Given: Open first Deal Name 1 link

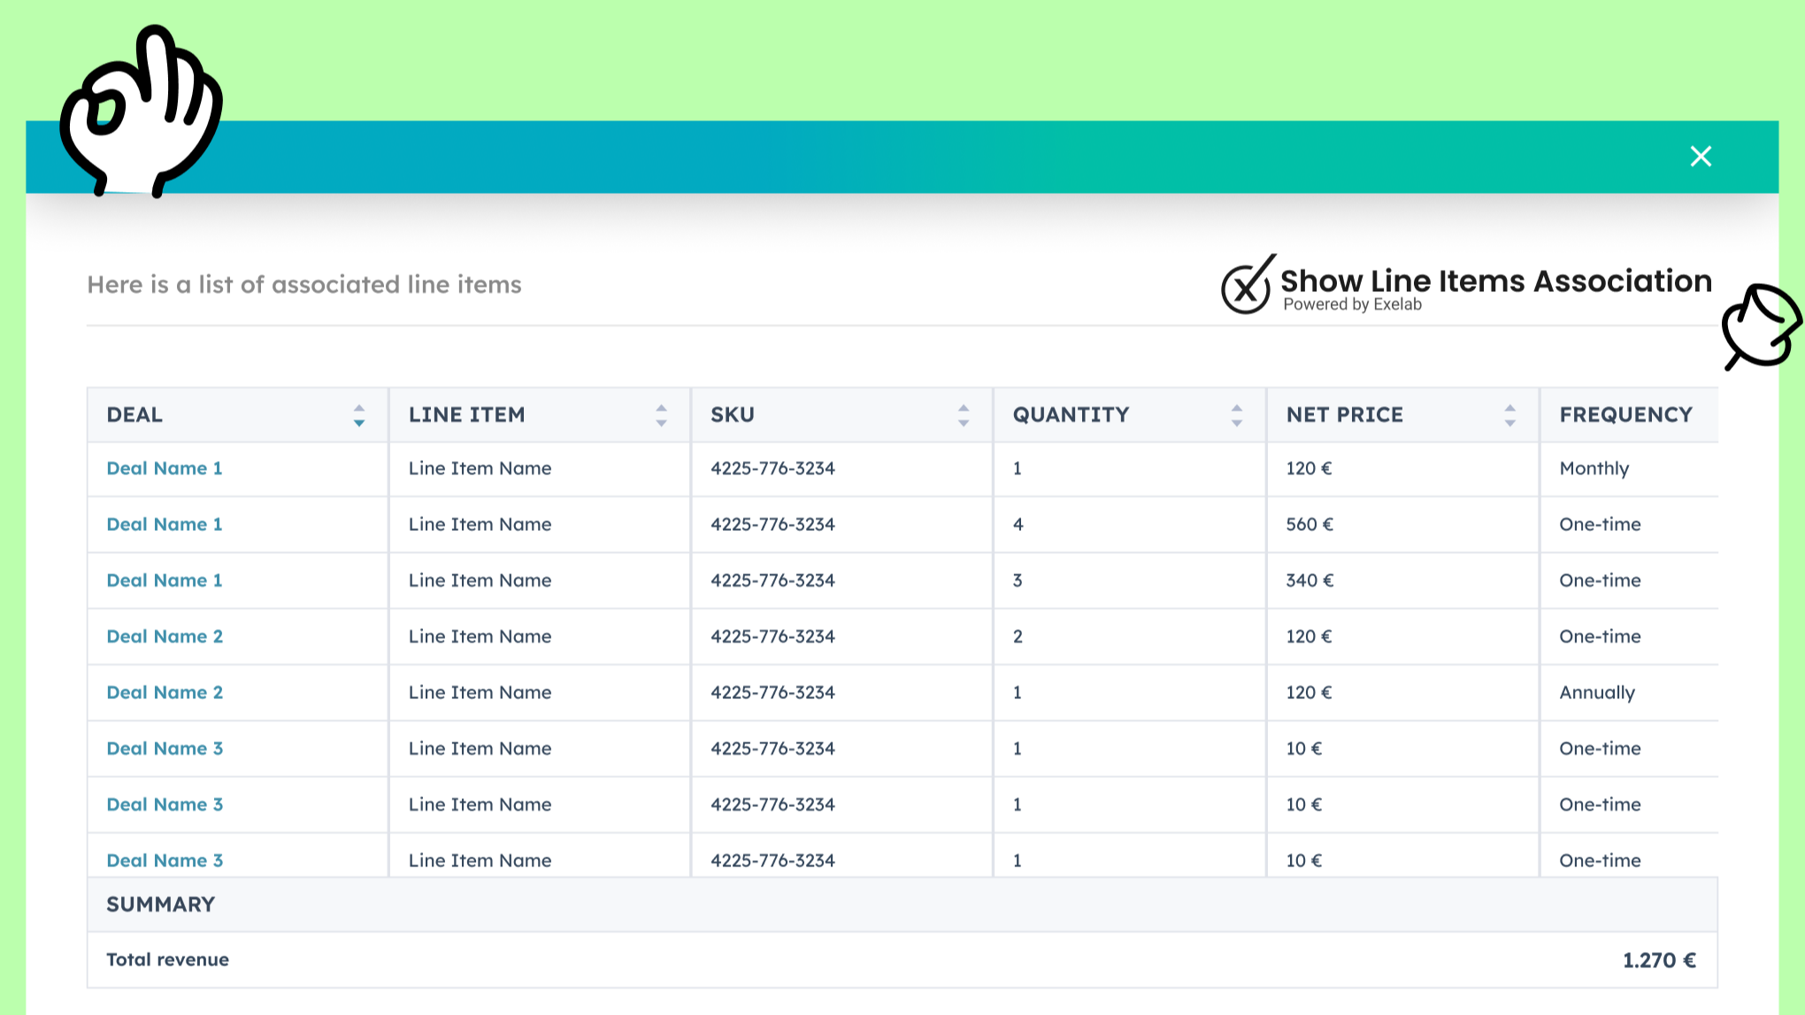Looking at the screenshot, I should [x=165, y=468].
